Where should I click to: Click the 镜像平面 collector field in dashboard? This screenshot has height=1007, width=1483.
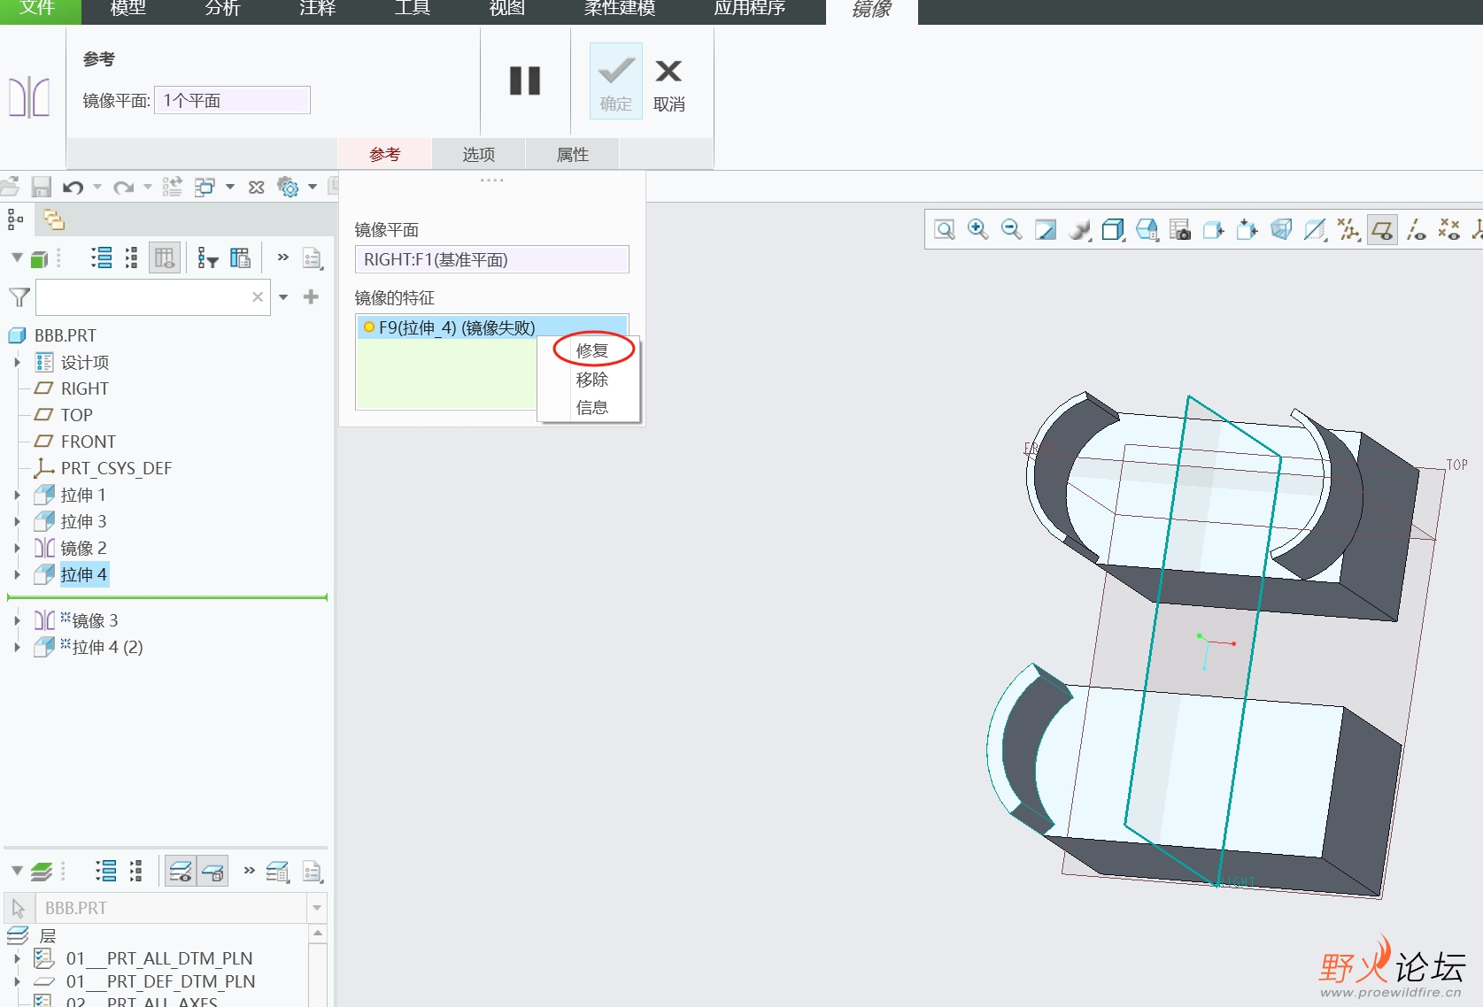point(233,100)
